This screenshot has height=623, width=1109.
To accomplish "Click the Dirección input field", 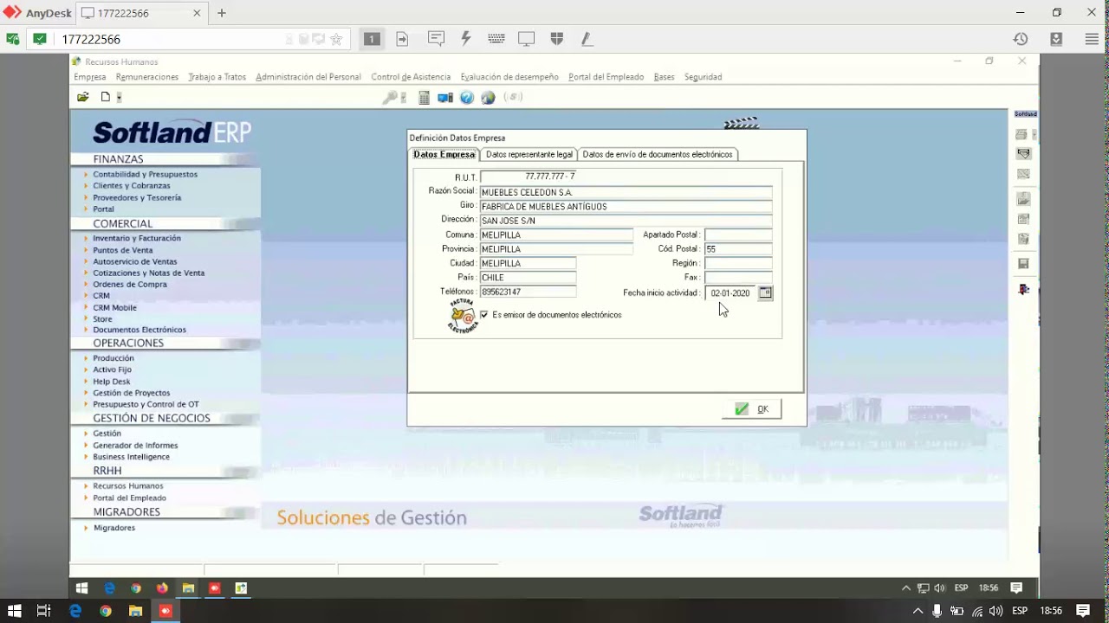I will click(626, 221).
